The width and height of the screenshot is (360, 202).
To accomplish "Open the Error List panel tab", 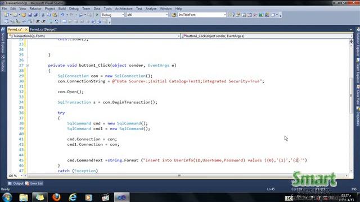I will tap(34, 183).
